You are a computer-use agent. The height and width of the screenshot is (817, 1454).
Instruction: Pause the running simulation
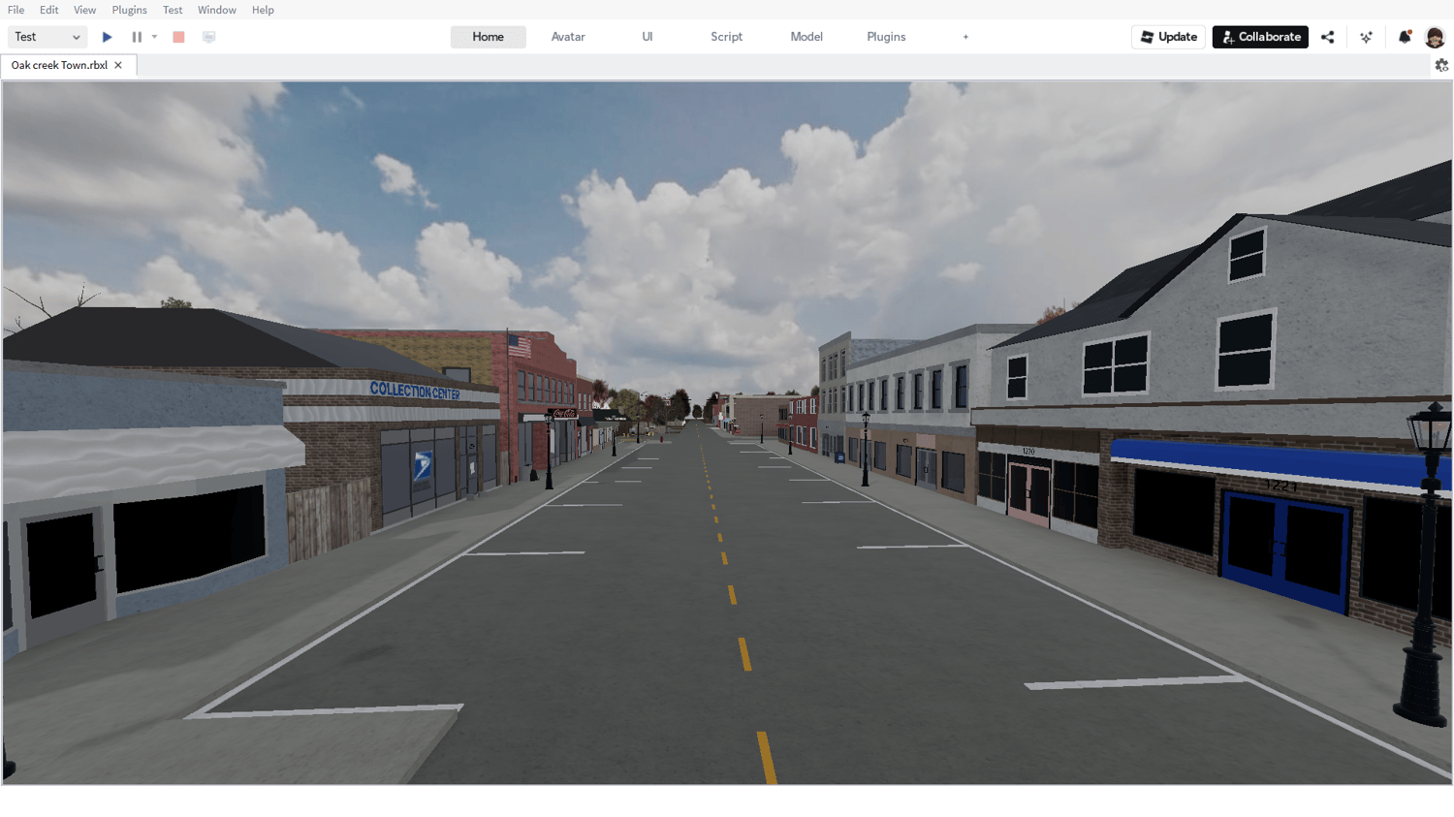coord(137,36)
